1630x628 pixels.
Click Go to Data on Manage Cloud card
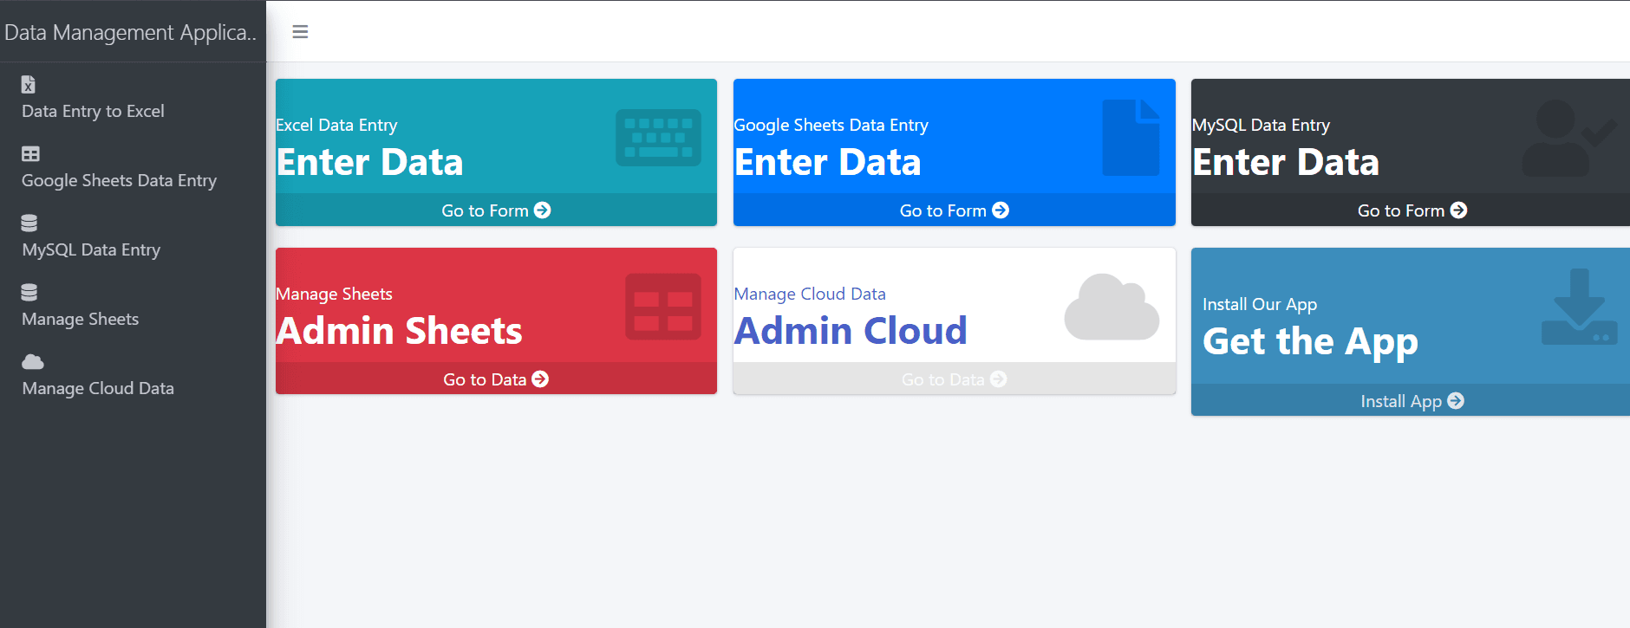pyautogui.click(x=954, y=379)
